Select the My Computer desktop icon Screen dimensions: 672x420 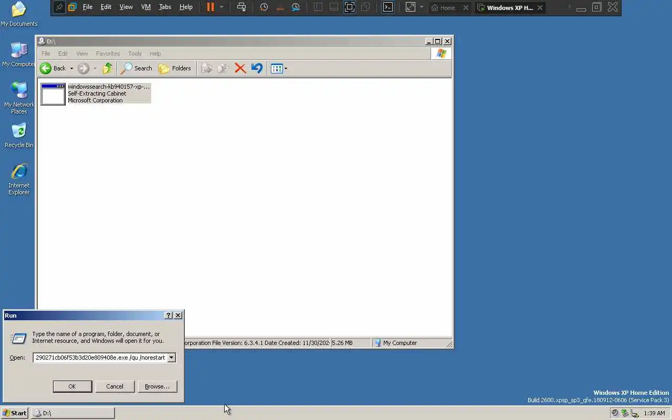coord(19,55)
